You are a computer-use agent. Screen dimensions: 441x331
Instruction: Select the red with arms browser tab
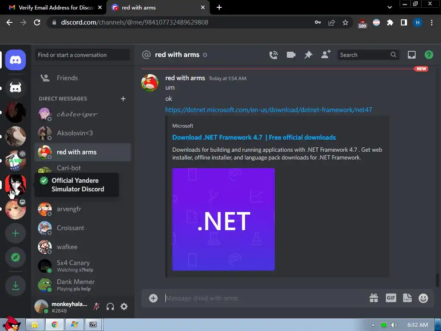coord(158,8)
